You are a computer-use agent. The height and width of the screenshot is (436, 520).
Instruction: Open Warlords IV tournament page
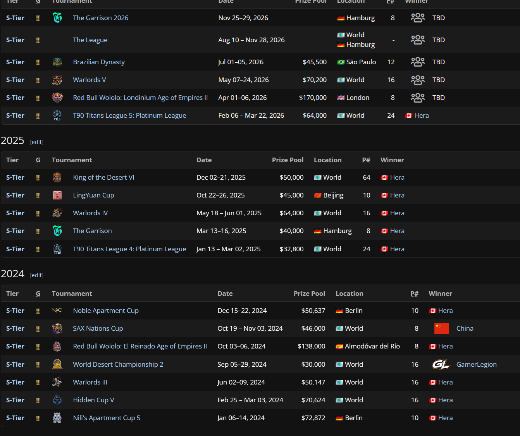90,213
